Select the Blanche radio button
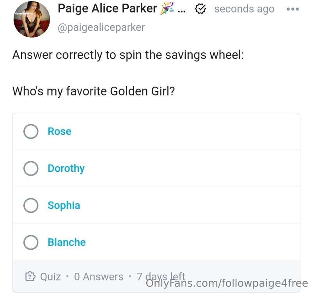 click(x=31, y=242)
